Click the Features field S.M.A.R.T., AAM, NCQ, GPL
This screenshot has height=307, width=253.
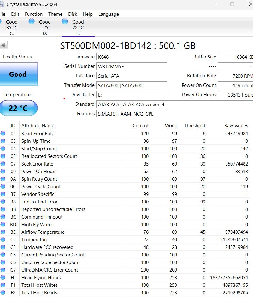coord(174,114)
